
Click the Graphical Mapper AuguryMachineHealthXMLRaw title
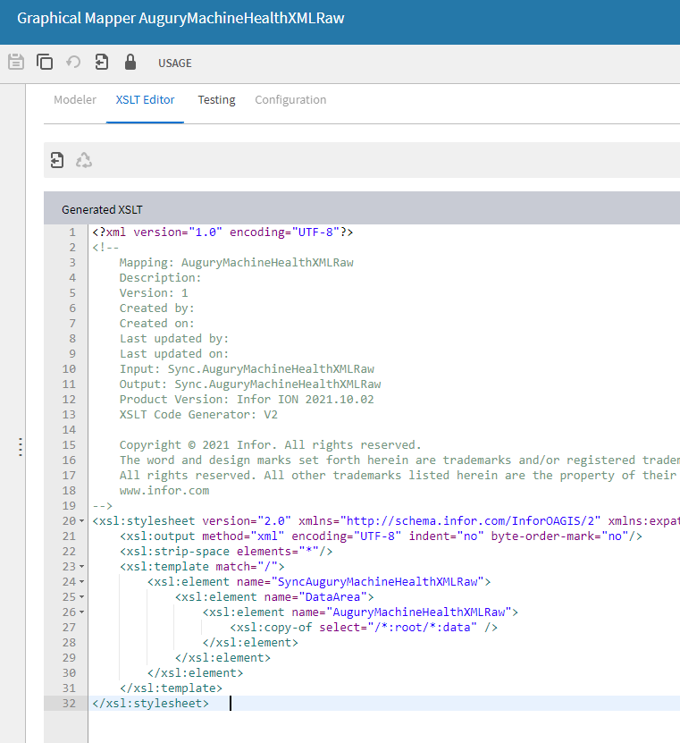pyautogui.click(x=180, y=18)
